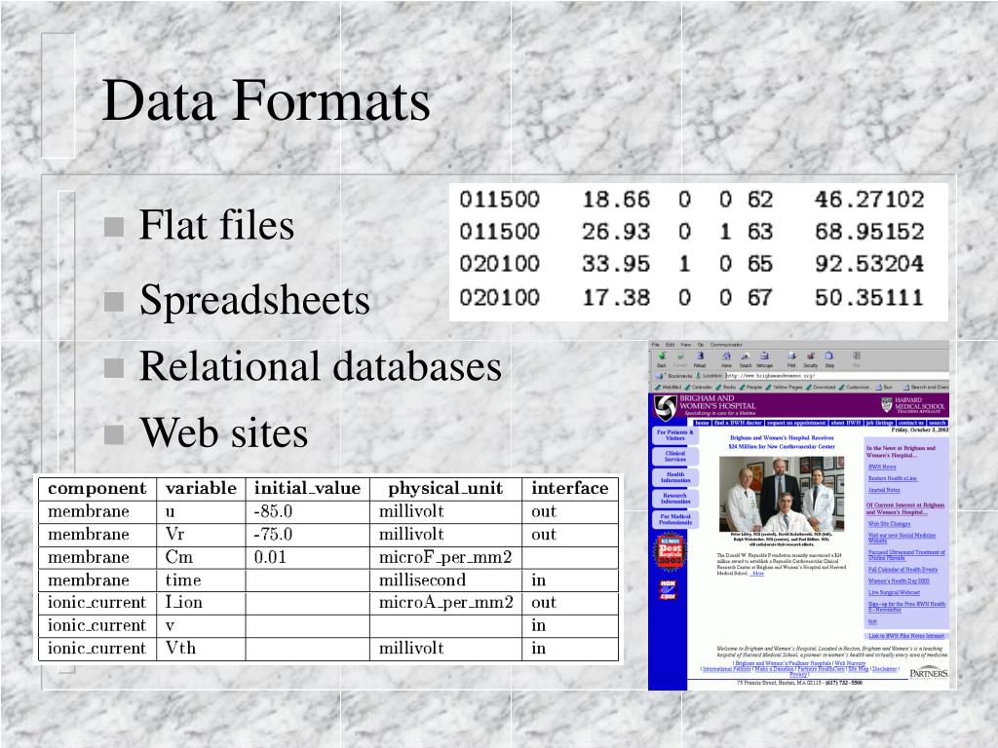Click the 'initial_value' table header
Viewport: 998px width, 748px height.
[x=307, y=489]
